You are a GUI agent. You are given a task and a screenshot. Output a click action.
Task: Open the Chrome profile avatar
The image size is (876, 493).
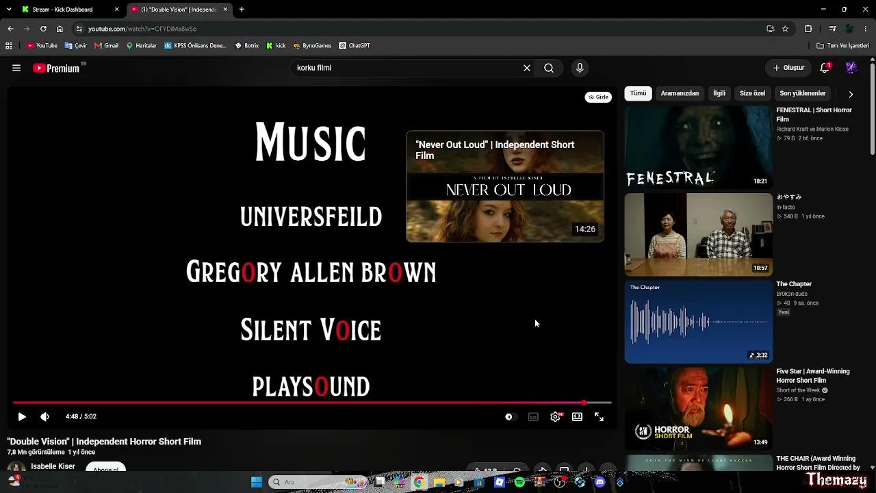[849, 29]
